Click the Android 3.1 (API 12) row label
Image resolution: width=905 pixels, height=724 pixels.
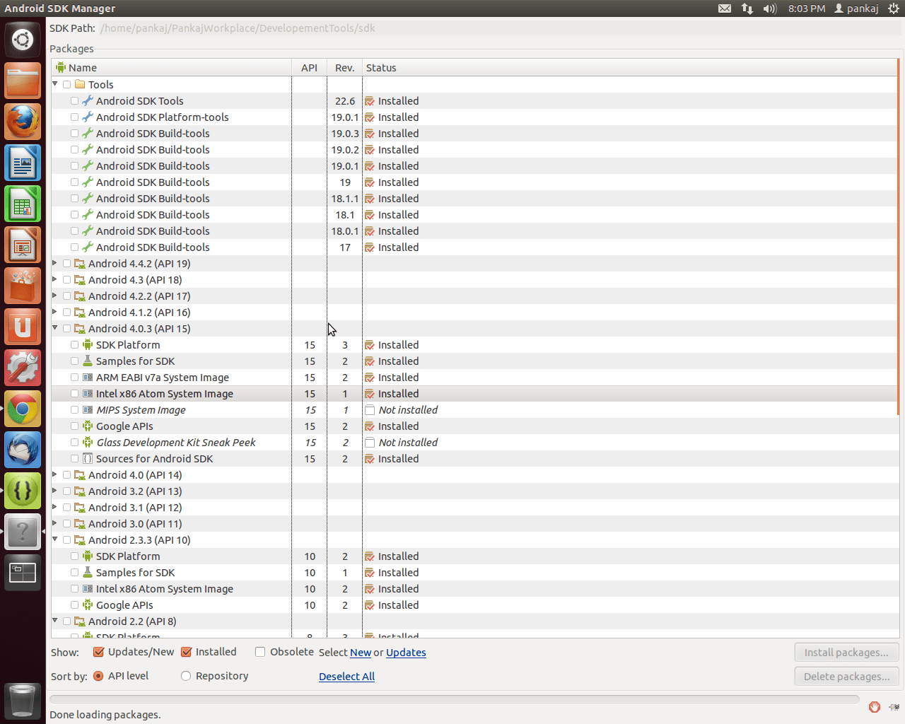pos(135,508)
